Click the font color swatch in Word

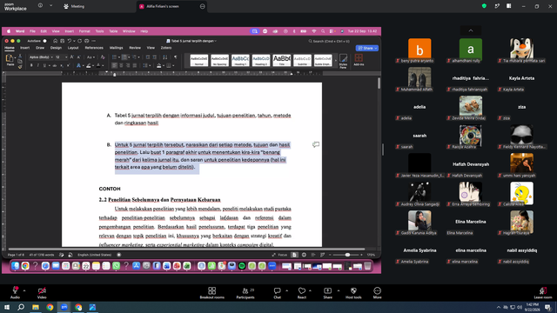pyautogui.click(x=98, y=66)
